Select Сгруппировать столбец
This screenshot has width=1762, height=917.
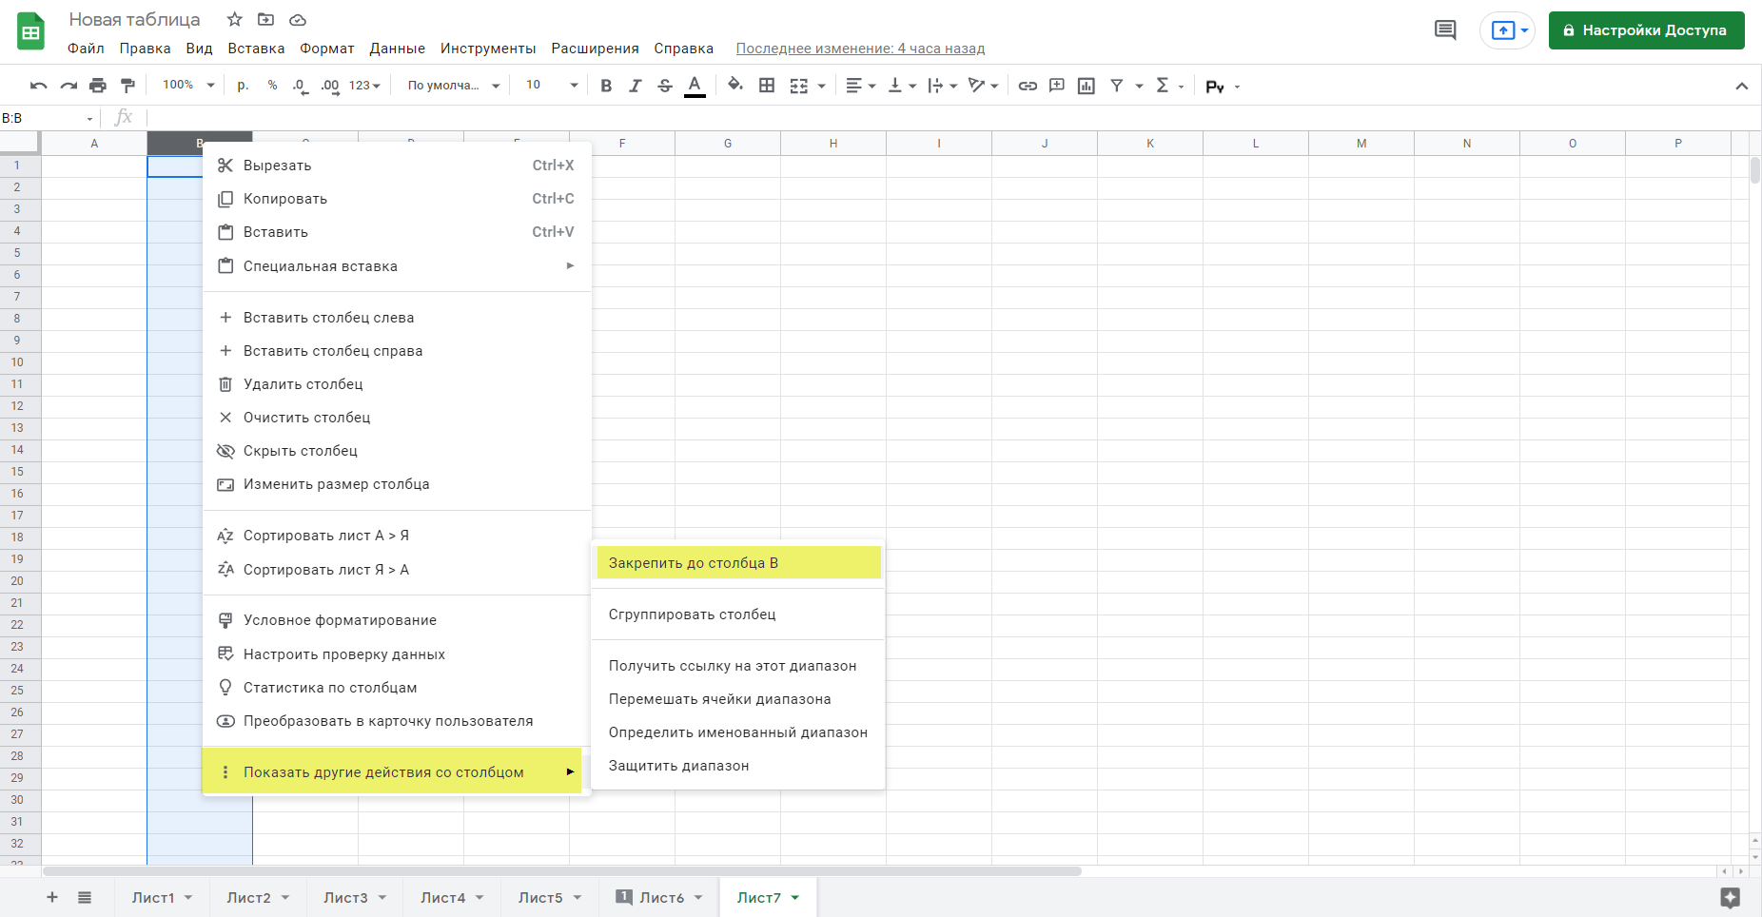[738, 615]
